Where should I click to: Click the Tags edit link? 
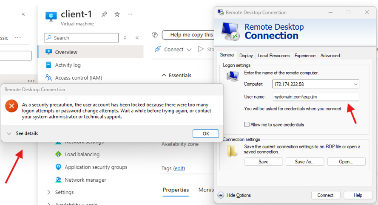[x=179, y=168]
